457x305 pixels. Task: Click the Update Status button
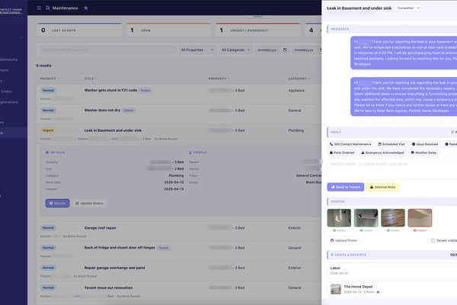click(x=89, y=203)
